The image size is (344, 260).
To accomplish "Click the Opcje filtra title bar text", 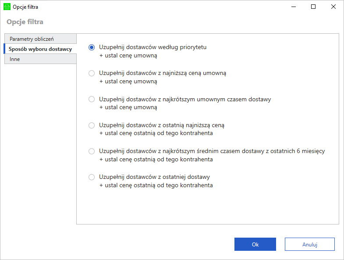I will (x=25, y=7).
